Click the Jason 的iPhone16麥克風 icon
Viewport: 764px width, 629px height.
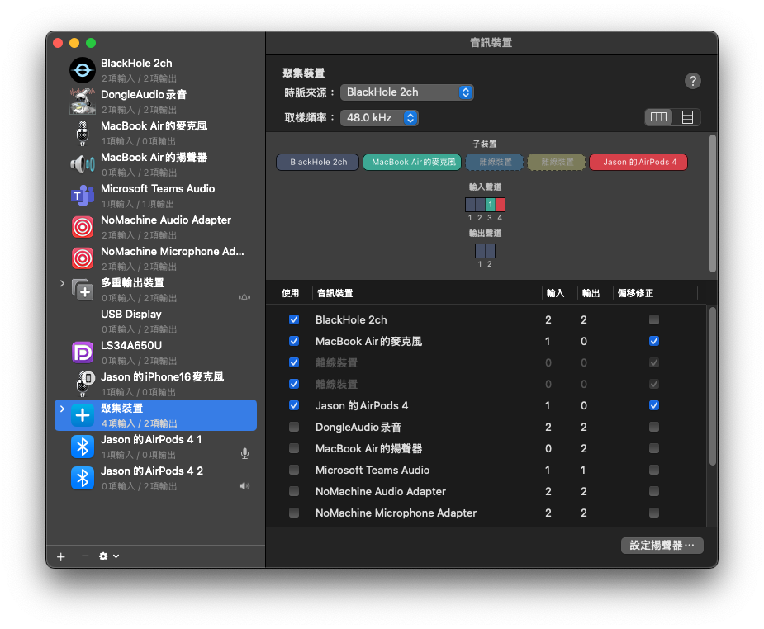(85, 384)
